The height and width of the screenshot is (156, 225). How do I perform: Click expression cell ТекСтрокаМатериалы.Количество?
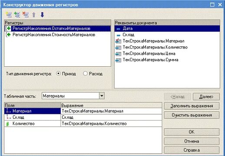(x=111, y=123)
